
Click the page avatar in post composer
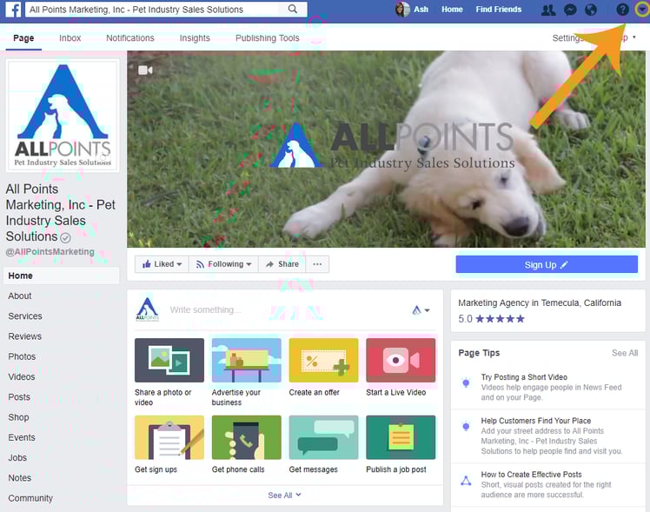(x=147, y=309)
